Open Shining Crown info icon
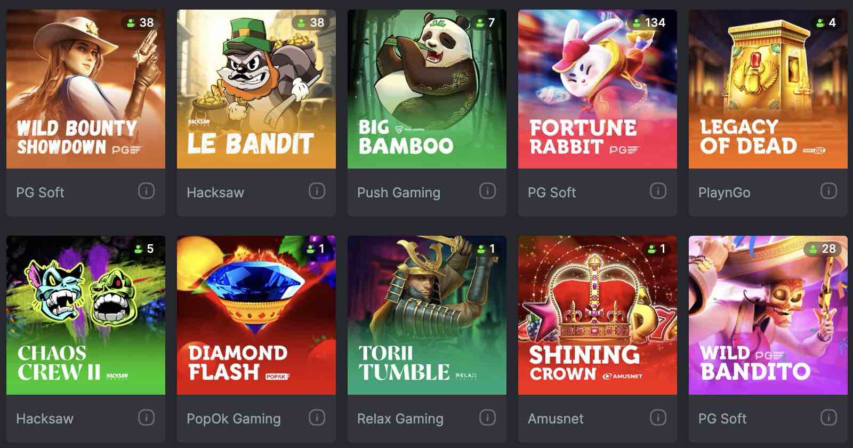 click(658, 417)
